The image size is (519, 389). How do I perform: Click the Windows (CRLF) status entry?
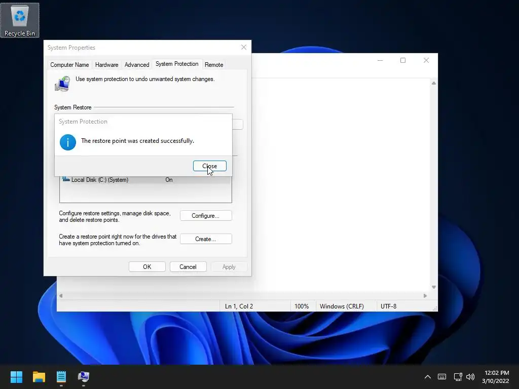pos(342,306)
